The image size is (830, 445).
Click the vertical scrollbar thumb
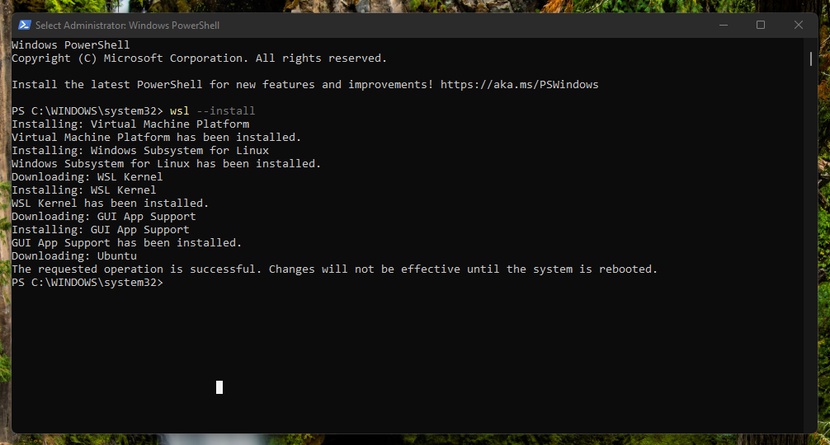(x=811, y=58)
